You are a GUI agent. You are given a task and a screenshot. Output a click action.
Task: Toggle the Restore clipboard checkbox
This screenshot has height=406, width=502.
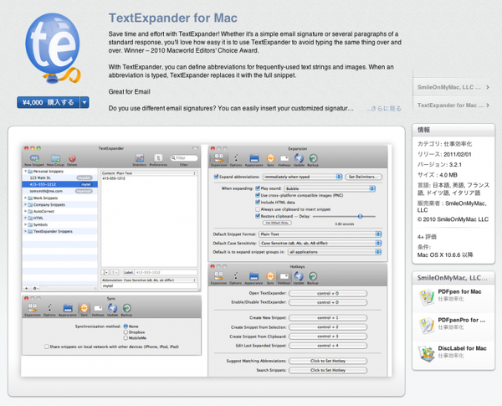click(x=258, y=216)
